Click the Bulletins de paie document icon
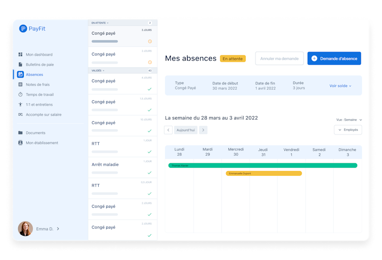Screen dimensions: 382x260 [20, 65]
